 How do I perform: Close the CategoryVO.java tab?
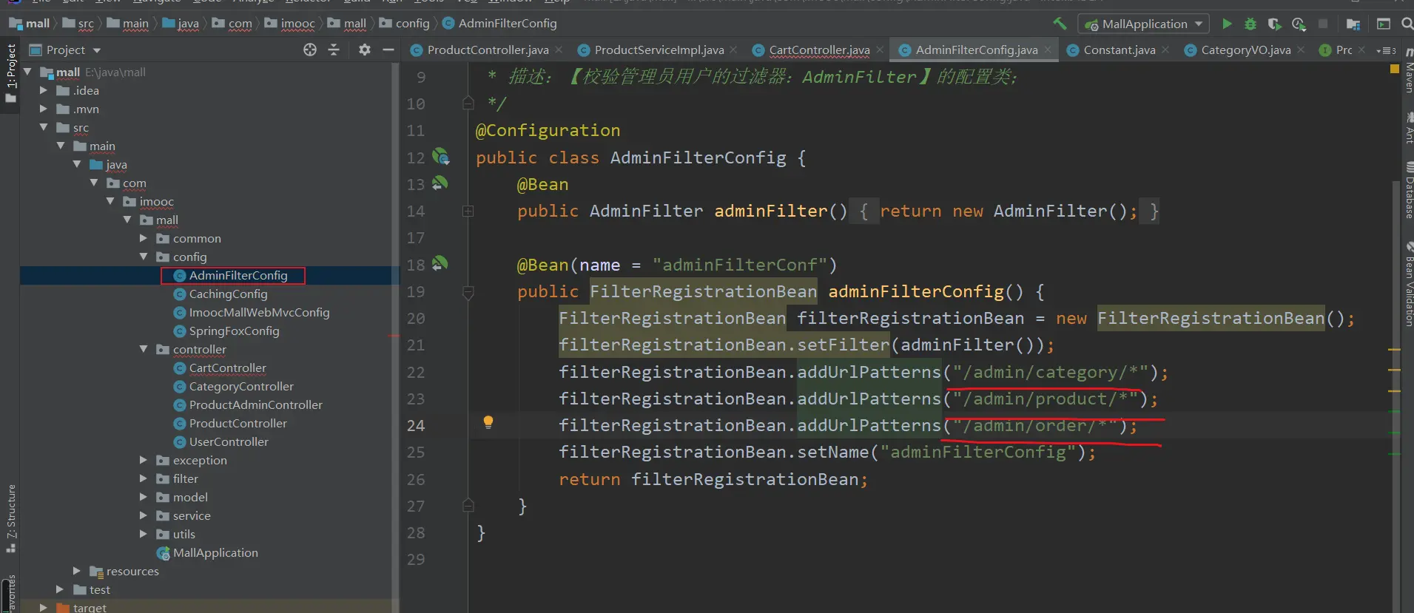pyautogui.click(x=1301, y=50)
